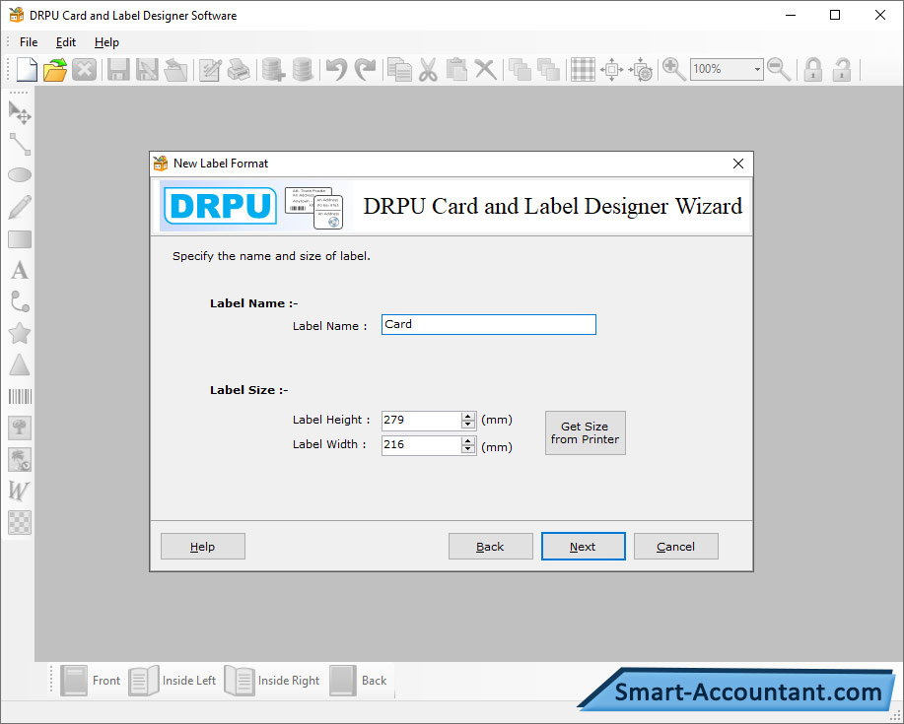Switch to the Back card side
Image resolution: width=904 pixels, height=724 pixels.
[358, 681]
